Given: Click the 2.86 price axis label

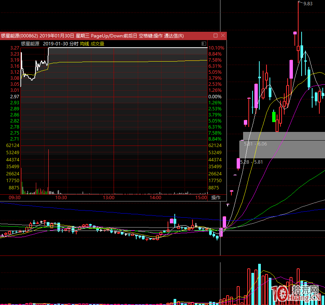Looking at the screenshot, I should click(x=15, y=115).
